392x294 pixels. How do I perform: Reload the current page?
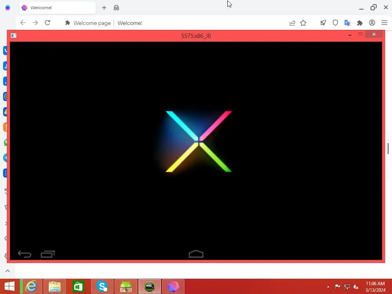pos(47,23)
